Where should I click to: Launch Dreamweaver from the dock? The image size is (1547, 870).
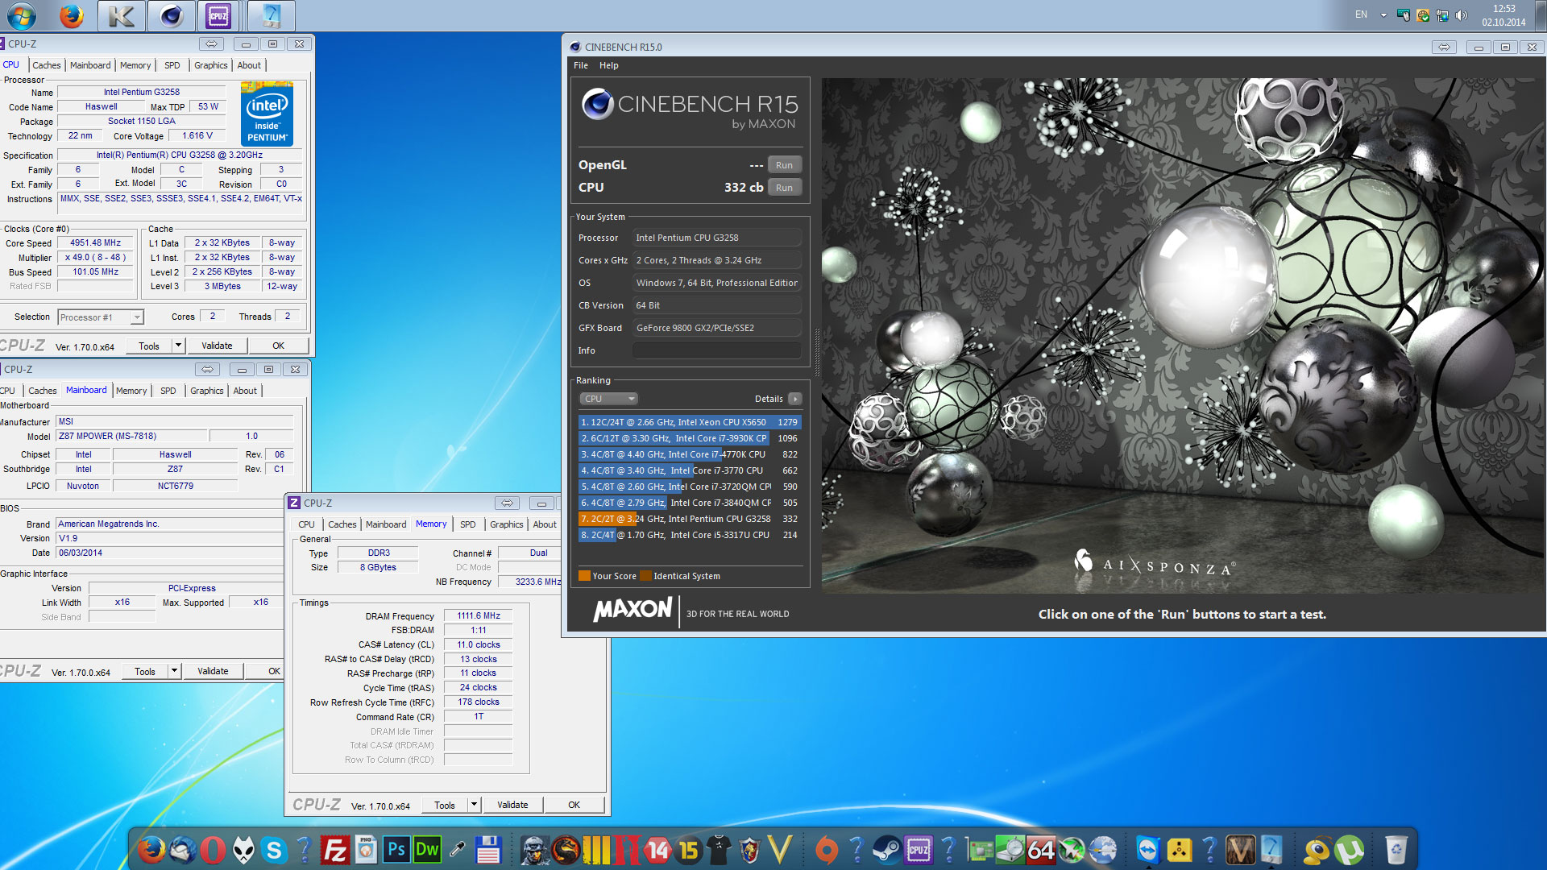pos(427,849)
